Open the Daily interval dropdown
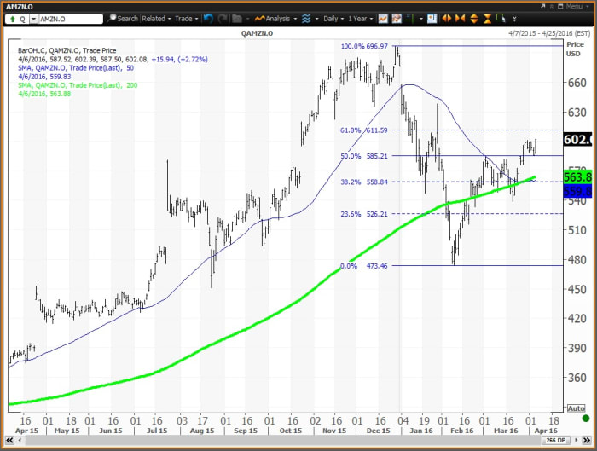 pyautogui.click(x=333, y=18)
